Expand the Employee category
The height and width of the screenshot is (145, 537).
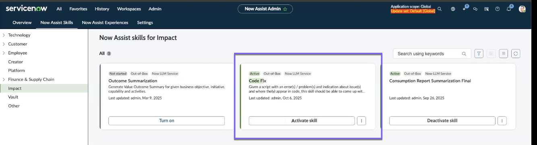4,53
